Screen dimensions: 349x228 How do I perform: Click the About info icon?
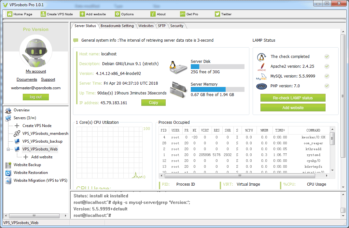pyautogui.click(x=153, y=14)
